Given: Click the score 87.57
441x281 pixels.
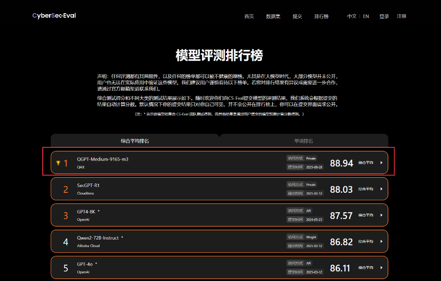Looking at the screenshot, I should (341, 216).
